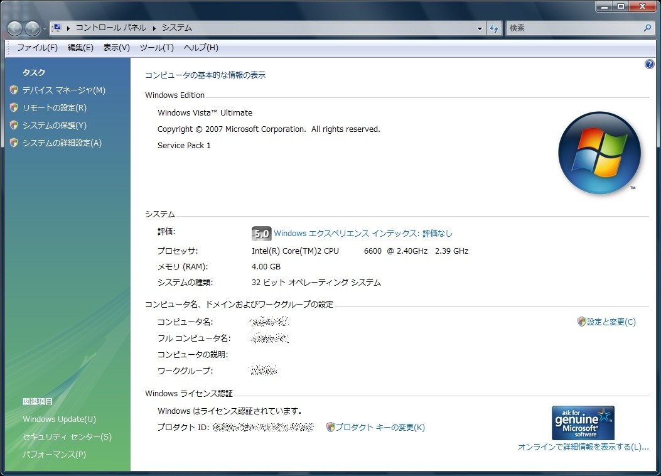
Task: Open the ファイル(F) menu
Action: 37,48
